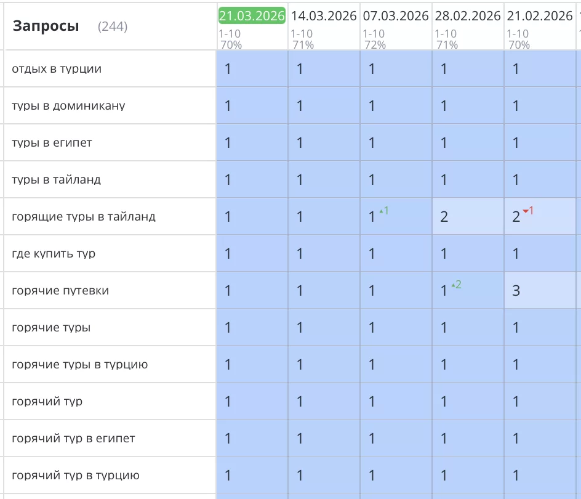Viewport: 581px width, 499px height.
Task: Select the туры в египет query
Action: (x=52, y=143)
